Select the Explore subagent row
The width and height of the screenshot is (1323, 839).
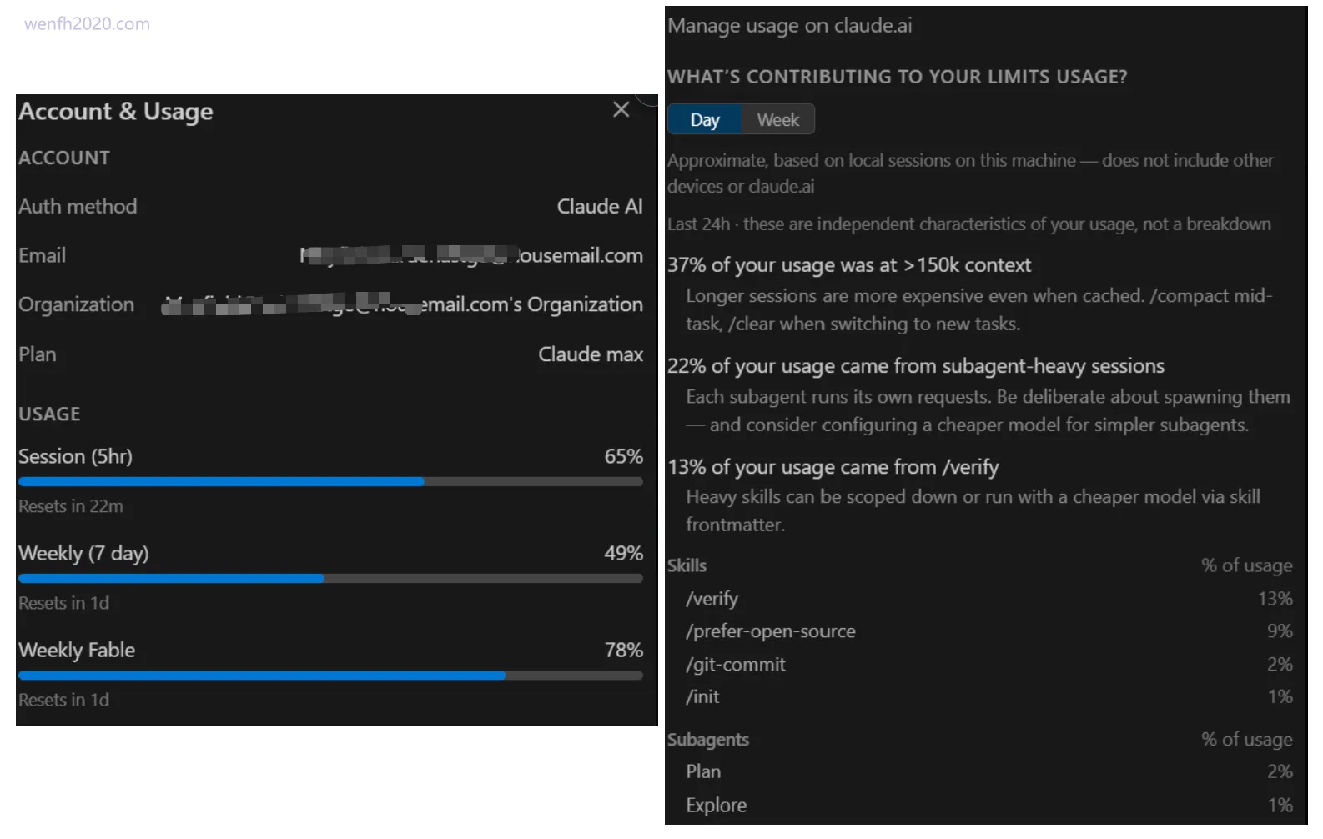[x=989, y=806]
